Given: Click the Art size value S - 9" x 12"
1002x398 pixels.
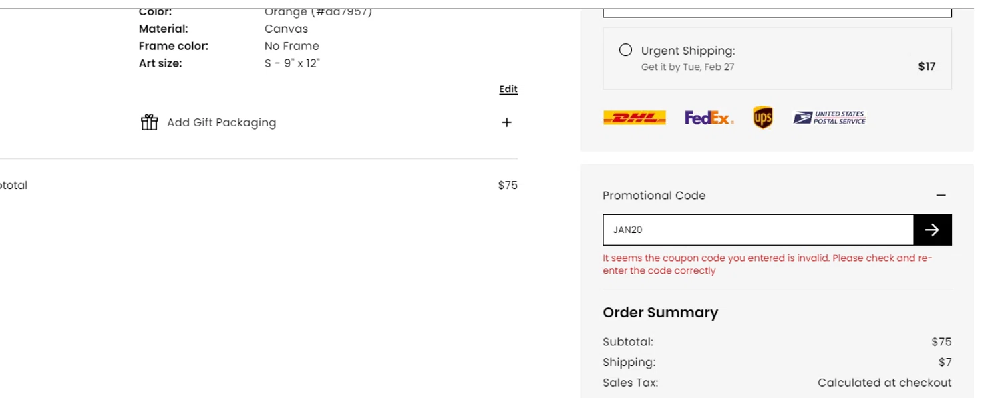Looking at the screenshot, I should [292, 63].
